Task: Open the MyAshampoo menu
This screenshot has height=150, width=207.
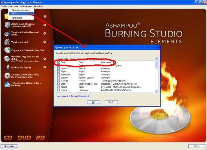Action: coord(26,6)
